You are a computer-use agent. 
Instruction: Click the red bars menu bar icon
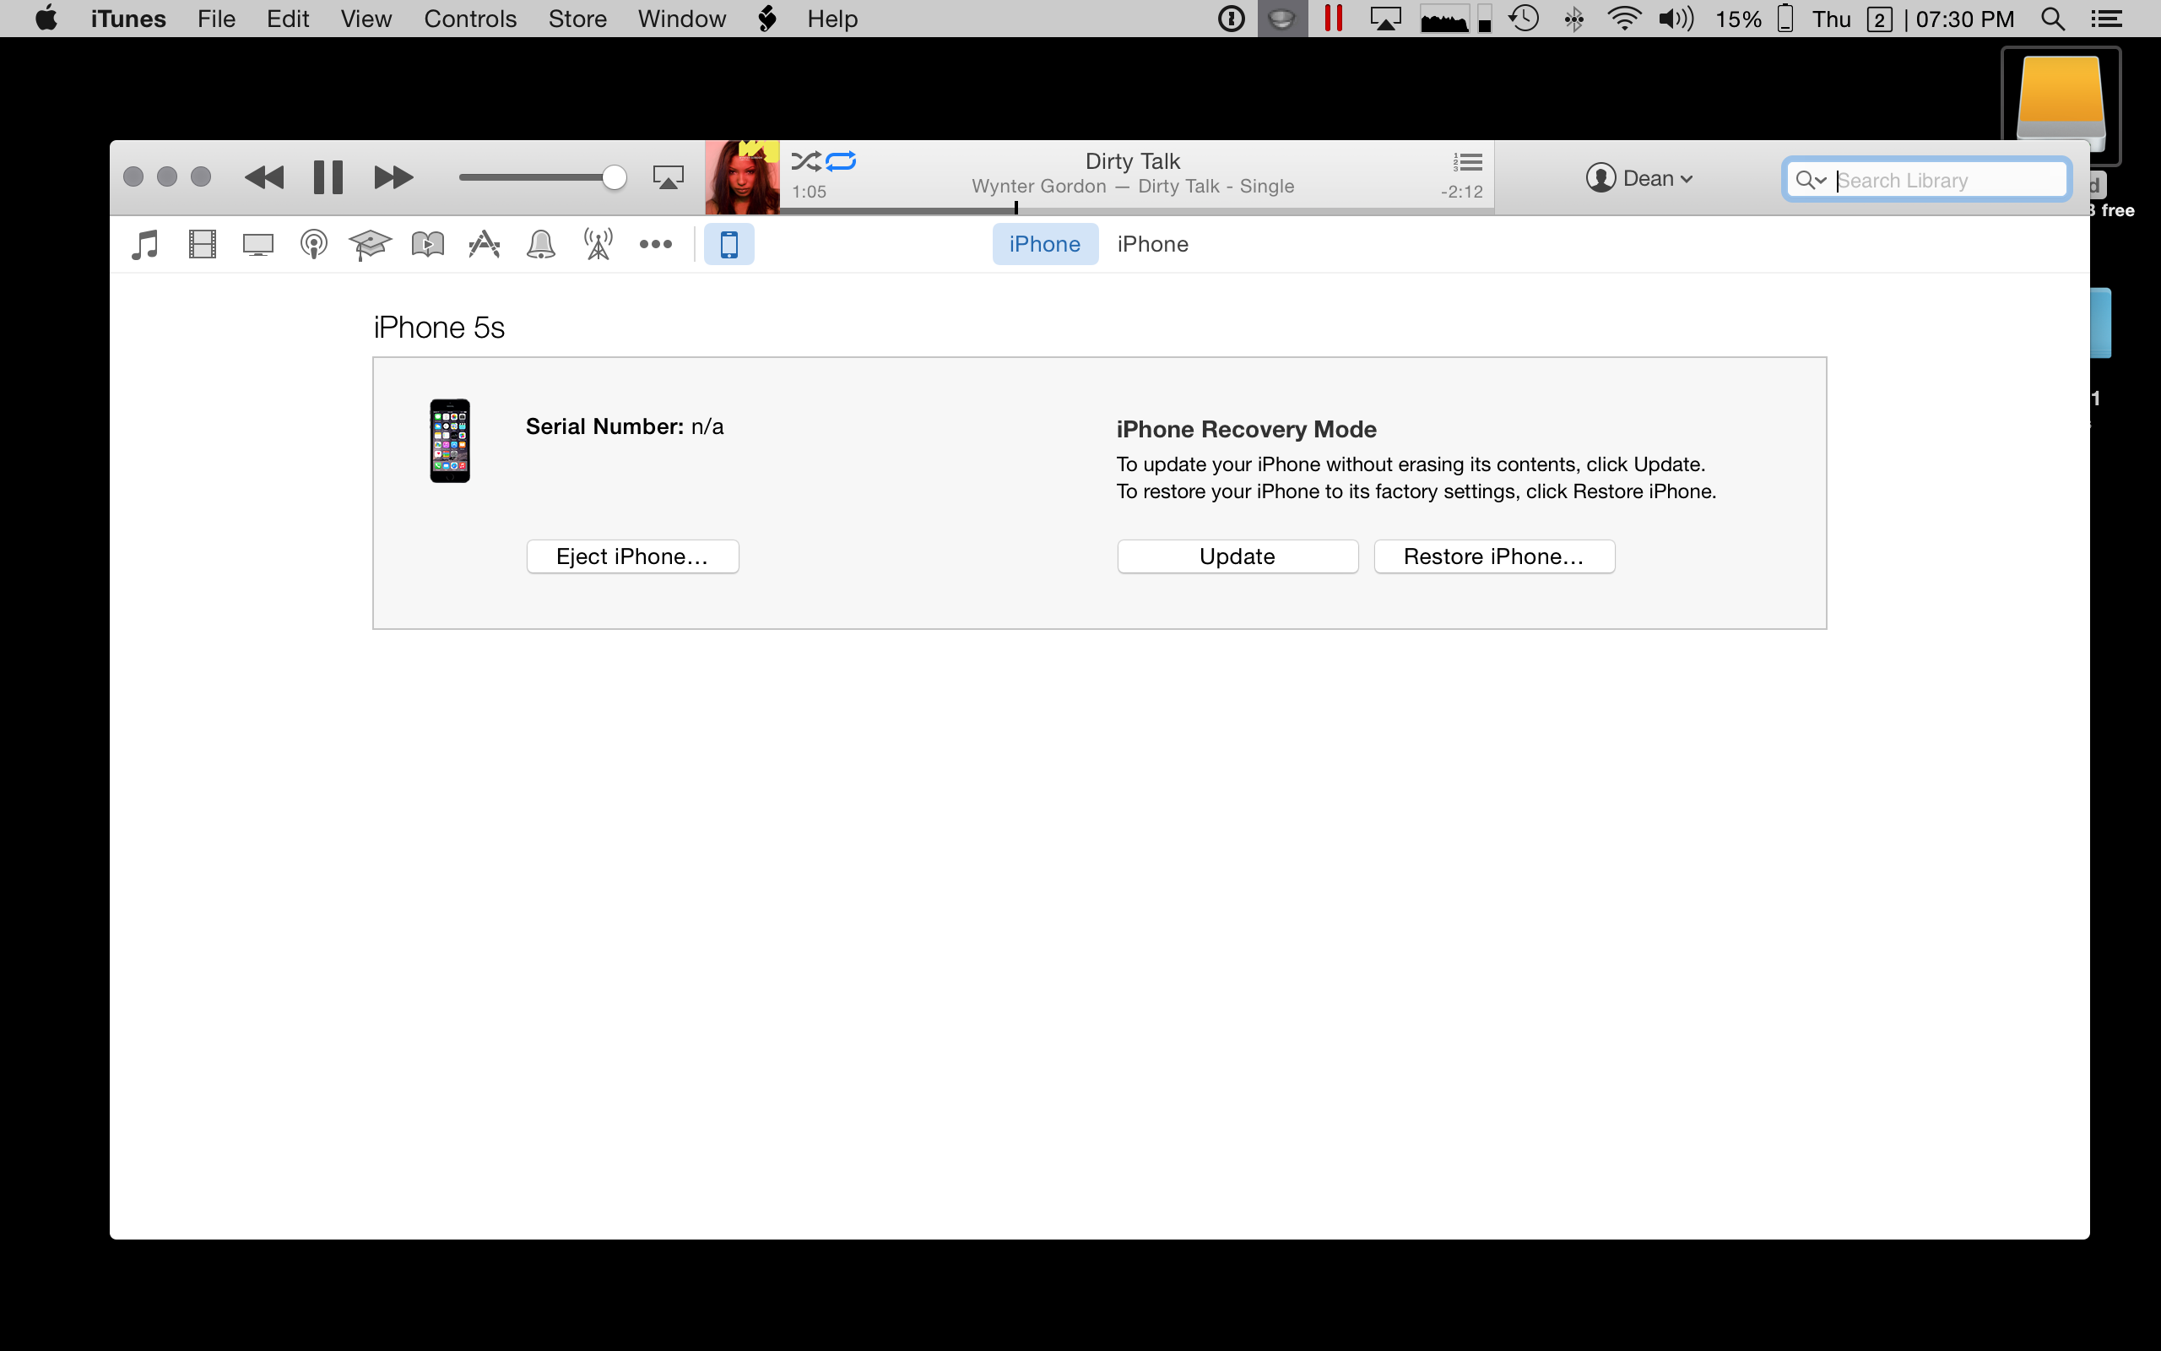(x=1333, y=19)
